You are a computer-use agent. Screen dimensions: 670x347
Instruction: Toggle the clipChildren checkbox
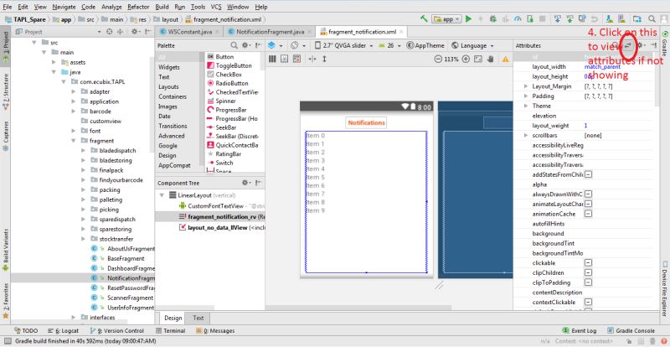589,272
